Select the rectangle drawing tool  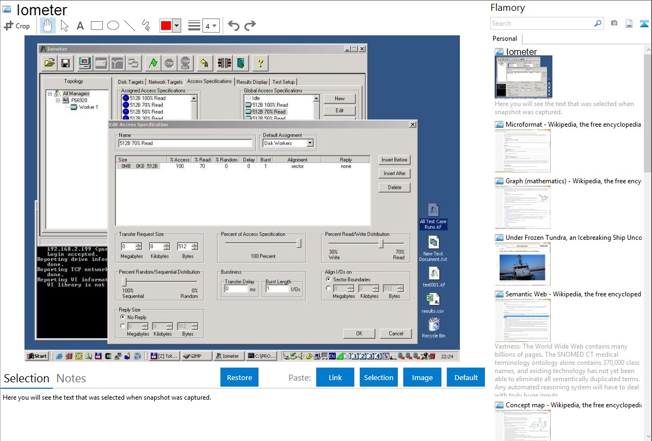click(96, 26)
